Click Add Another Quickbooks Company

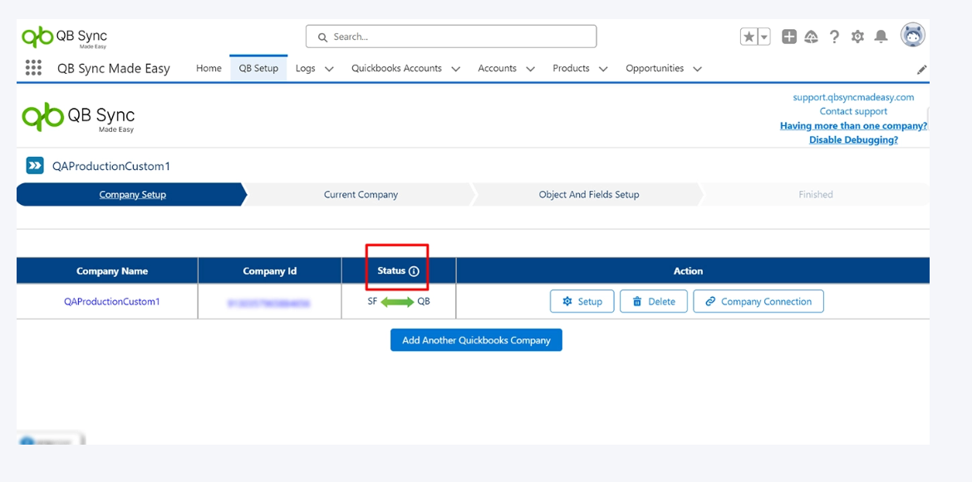tap(476, 339)
